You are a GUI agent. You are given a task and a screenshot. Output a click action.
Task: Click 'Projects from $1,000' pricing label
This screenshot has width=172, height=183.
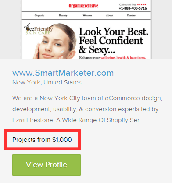click(x=42, y=140)
